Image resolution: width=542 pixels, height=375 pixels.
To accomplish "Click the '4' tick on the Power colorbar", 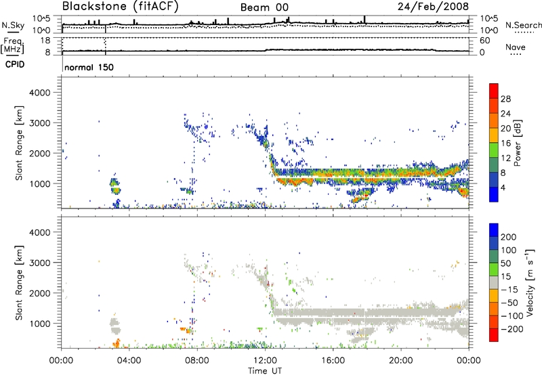I will [503, 188].
